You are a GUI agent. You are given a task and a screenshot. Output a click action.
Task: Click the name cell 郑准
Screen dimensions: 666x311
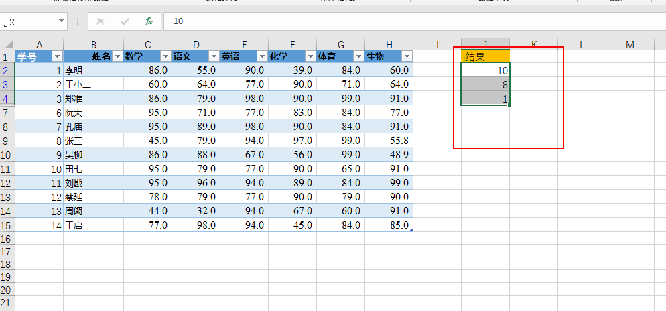[93, 99]
